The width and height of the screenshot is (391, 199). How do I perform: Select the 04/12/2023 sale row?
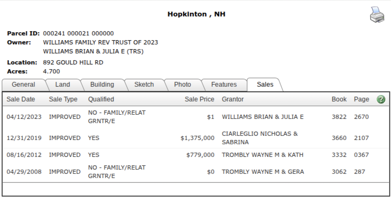click(24, 117)
